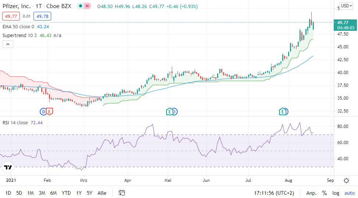Click the green market status dot
Viewport: 358px width, 198px height.
tap(80, 6)
